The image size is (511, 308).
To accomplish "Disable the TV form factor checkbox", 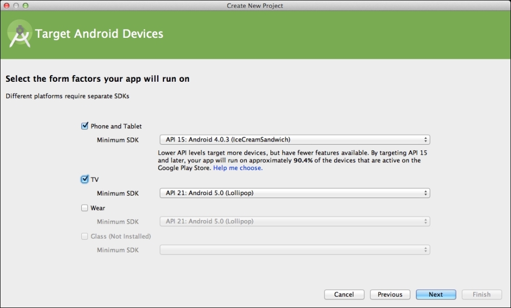I will tap(85, 179).
